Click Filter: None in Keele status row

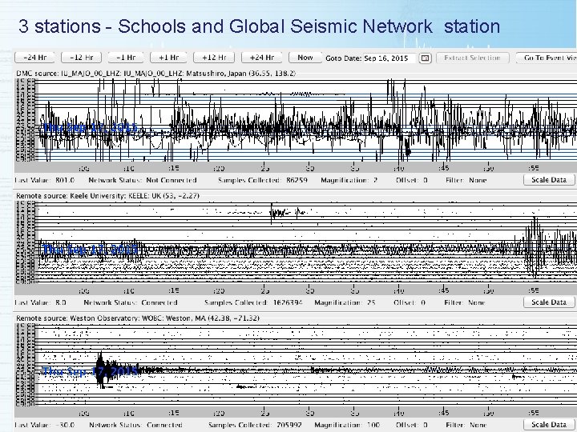coord(464,302)
